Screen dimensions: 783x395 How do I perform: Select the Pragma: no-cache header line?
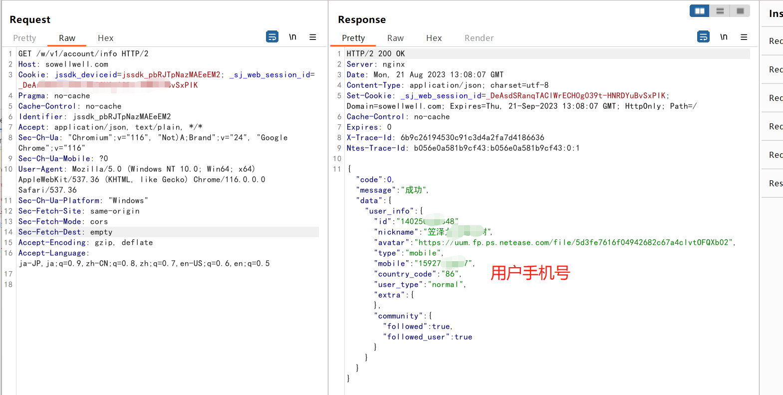click(54, 95)
